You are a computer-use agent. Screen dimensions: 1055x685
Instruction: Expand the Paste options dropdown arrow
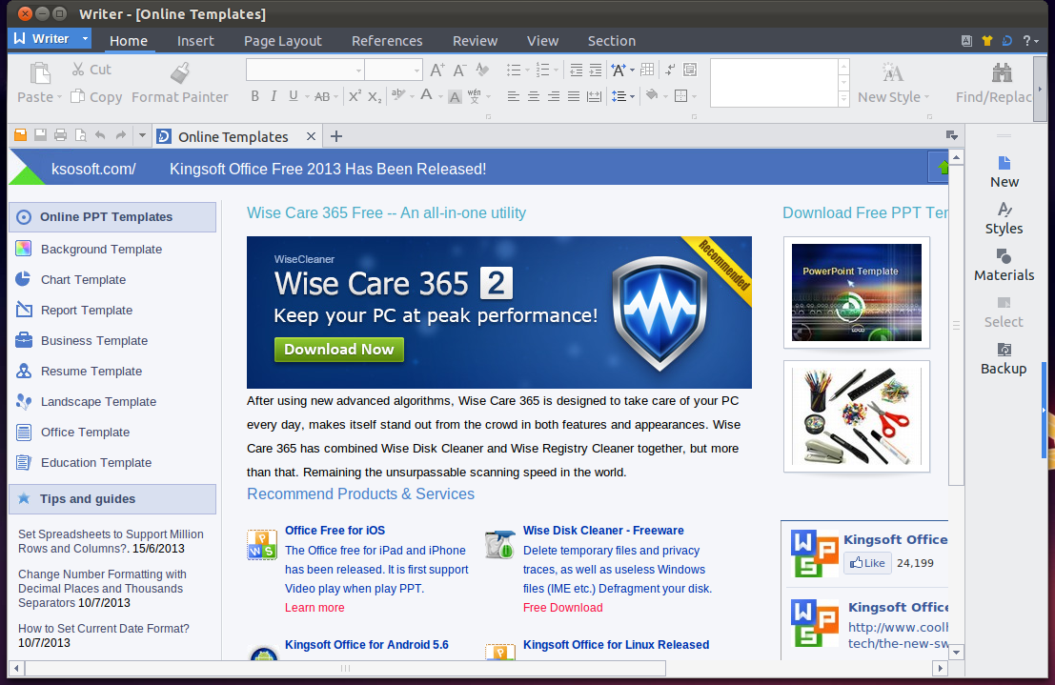point(60,97)
